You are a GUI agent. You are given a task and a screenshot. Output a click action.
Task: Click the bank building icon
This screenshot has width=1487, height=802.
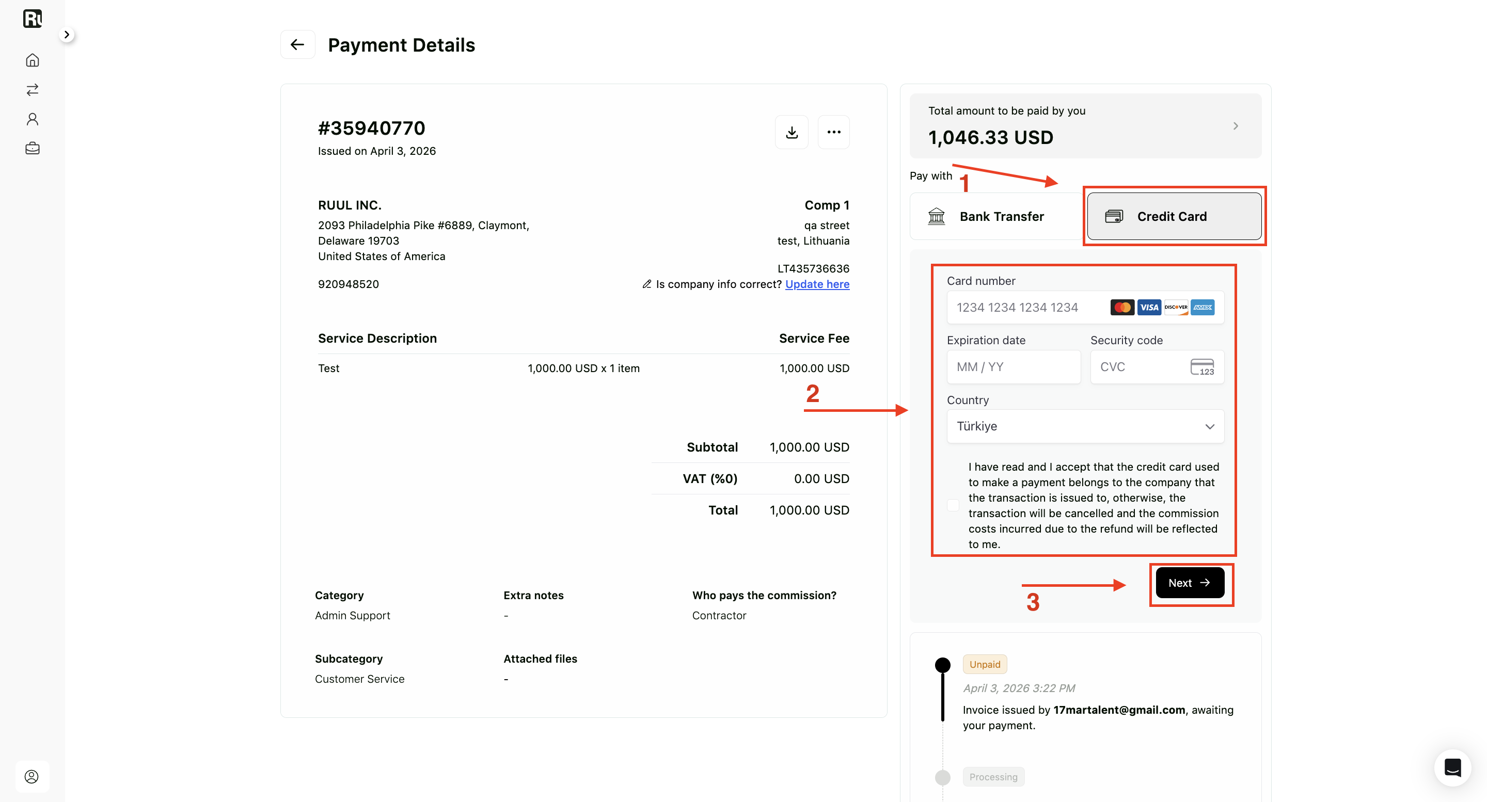(936, 216)
